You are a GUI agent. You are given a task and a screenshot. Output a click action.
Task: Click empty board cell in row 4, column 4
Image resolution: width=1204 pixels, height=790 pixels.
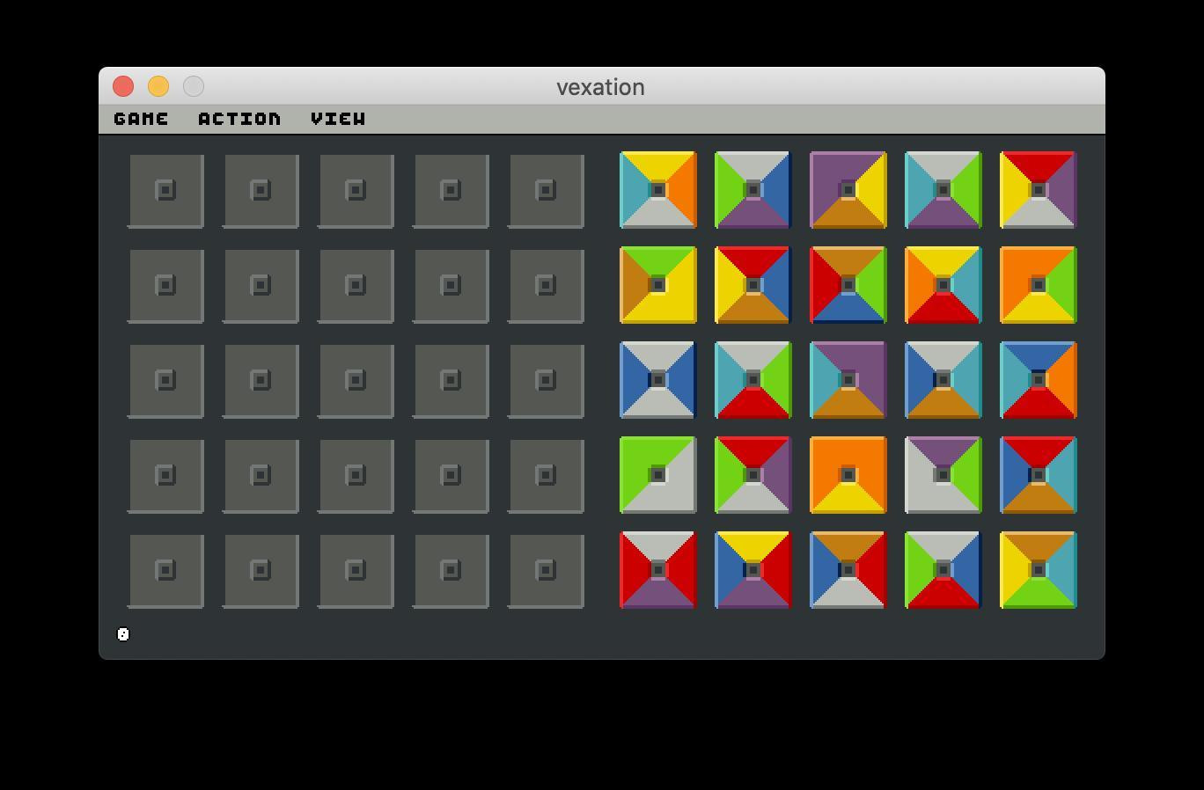(451, 476)
